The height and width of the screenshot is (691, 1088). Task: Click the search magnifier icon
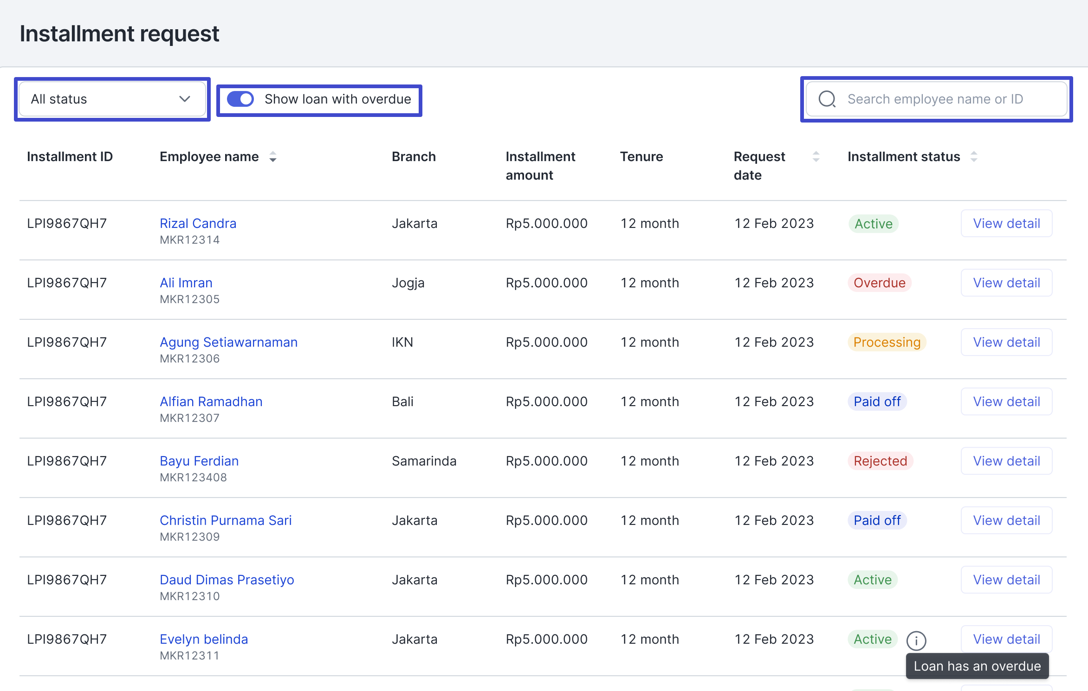(x=827, y=99)
